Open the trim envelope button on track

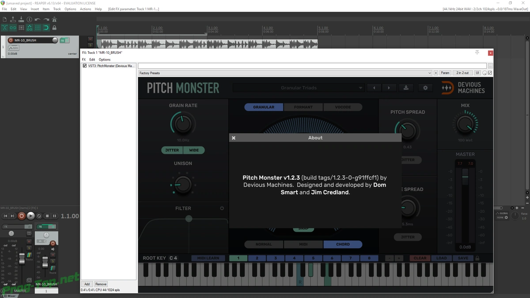(x=13, y=48)
